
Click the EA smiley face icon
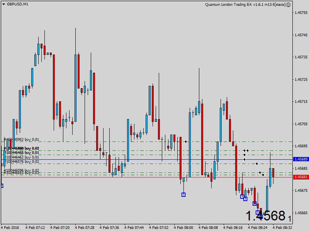pyautogui.click(x=288, y=5)
